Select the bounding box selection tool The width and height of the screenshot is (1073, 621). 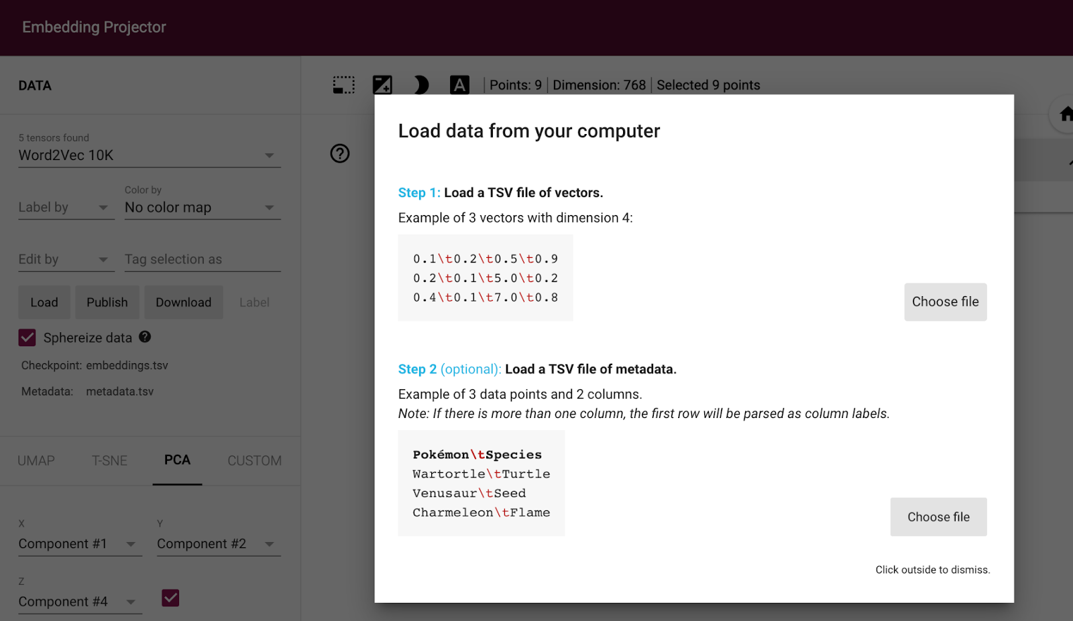point(343,85)
